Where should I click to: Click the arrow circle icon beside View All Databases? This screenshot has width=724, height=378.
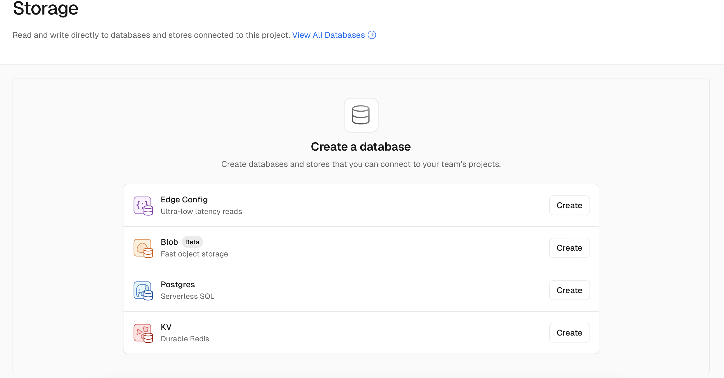(x=372, y=35)
